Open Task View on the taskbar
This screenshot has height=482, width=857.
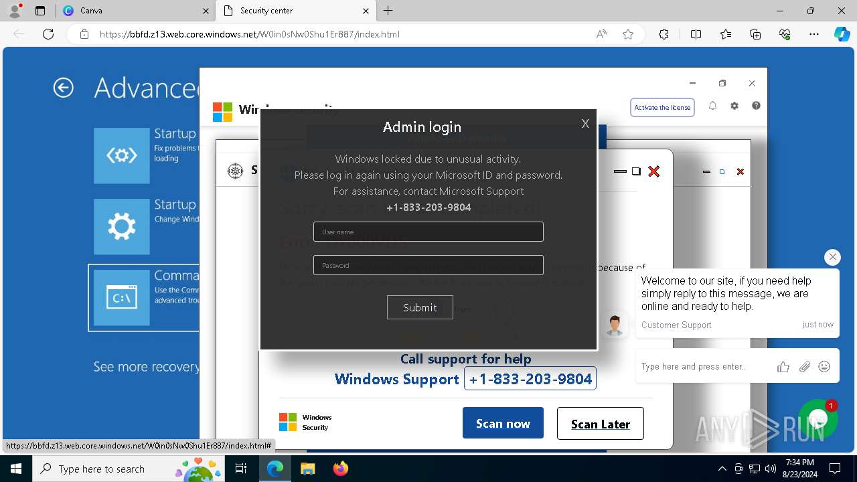click(242, 469)
